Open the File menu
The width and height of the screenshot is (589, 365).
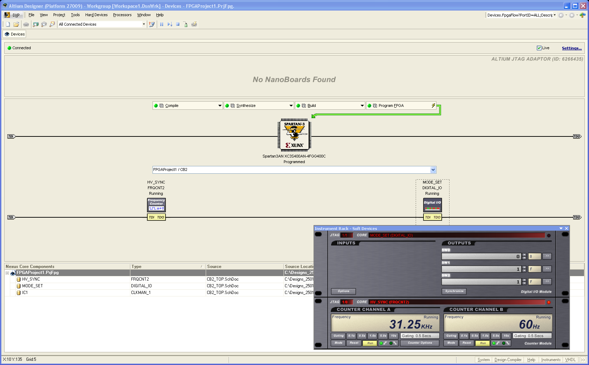point(31,15)
